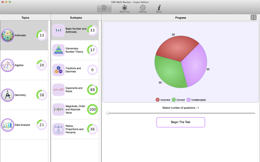Click the Fractions ring showing 0
Image resolution: width=260 pixels, height=162 pixels.
click(x=93, y=70)
